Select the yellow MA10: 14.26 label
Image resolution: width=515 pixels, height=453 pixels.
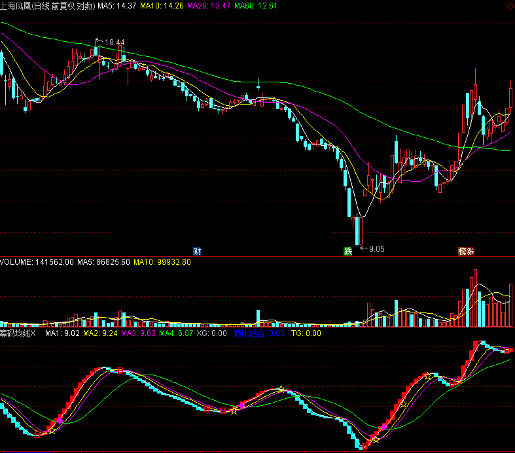pyautogui.click(x=162, y=6)
